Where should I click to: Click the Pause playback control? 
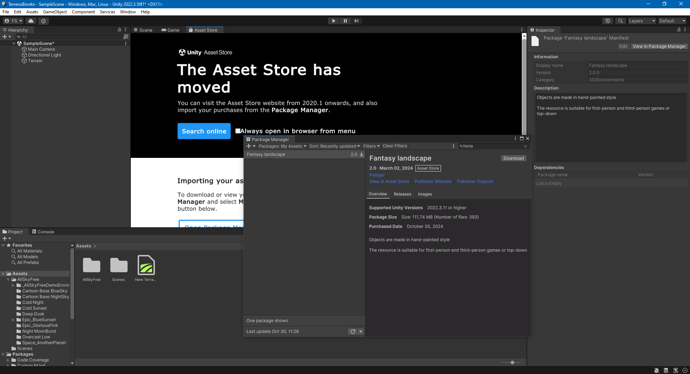[345, 21]
